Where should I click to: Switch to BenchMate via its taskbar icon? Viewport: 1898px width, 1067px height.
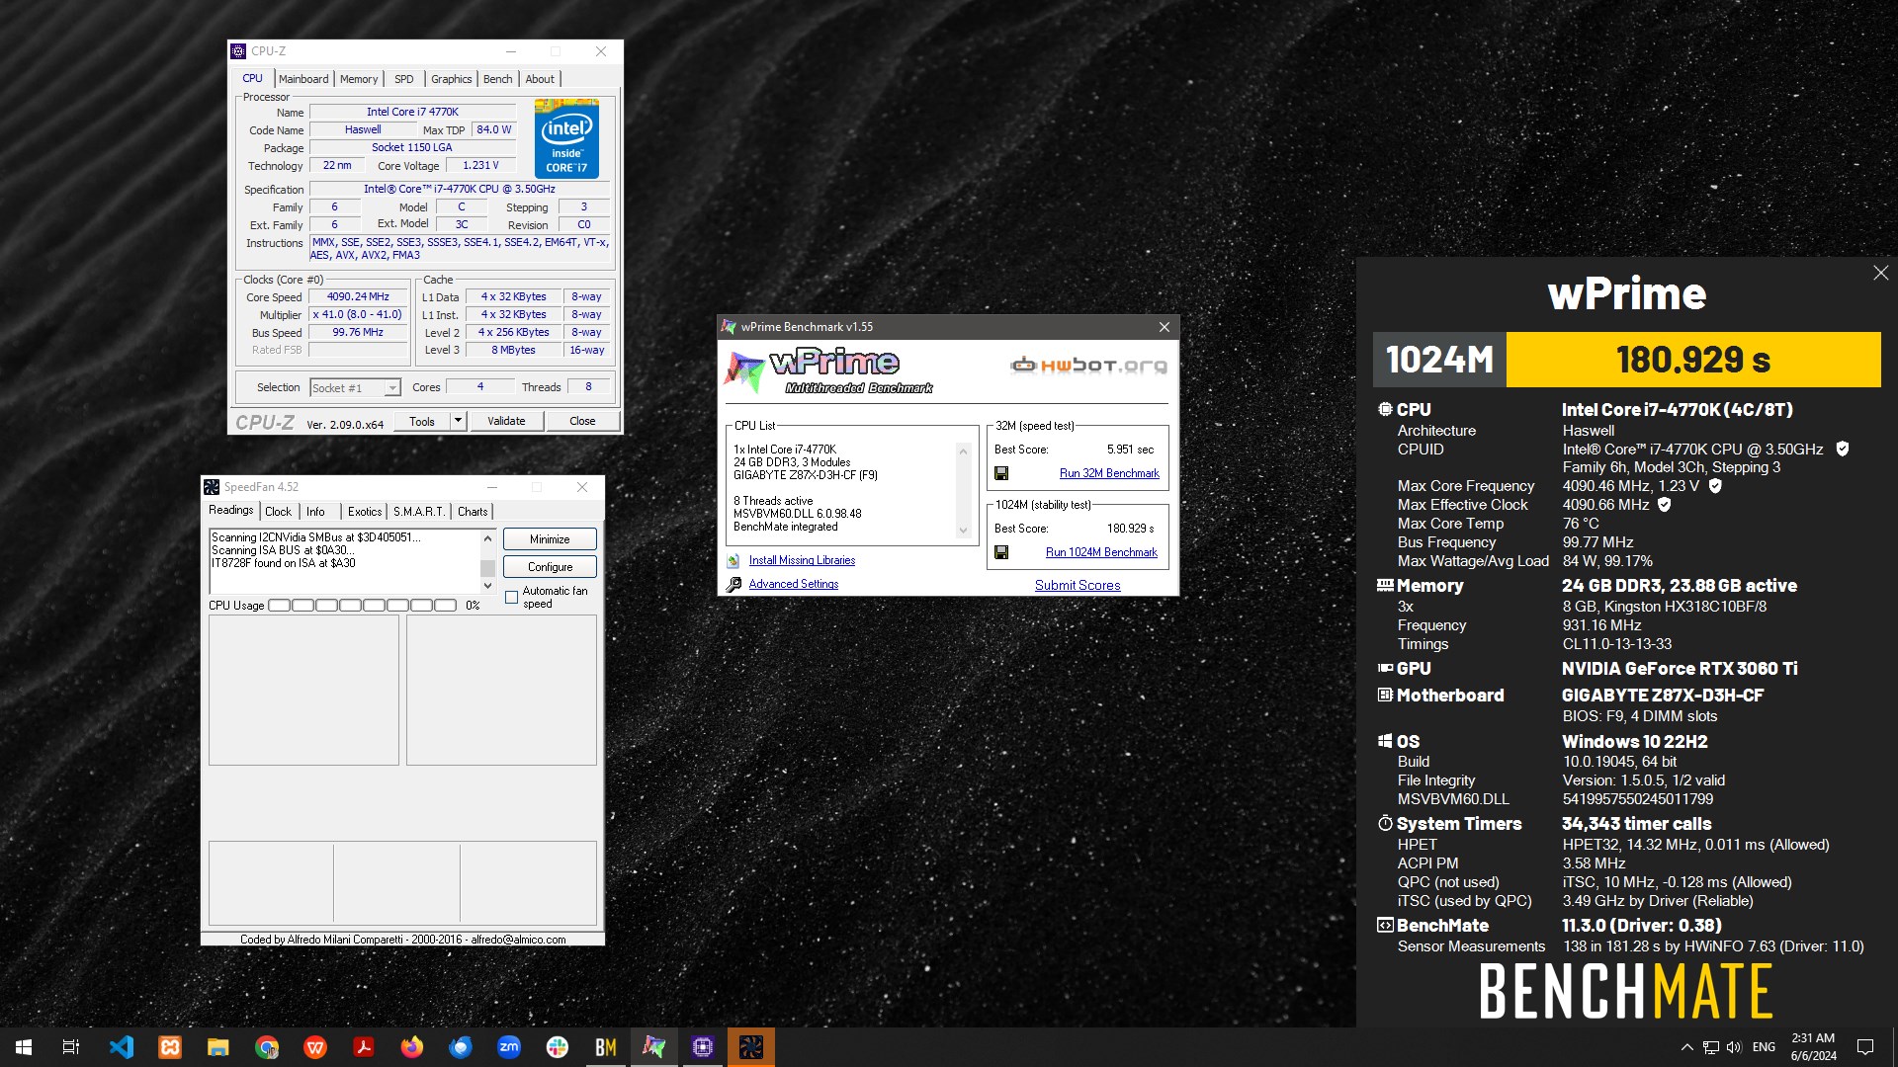pos(606,1047)
